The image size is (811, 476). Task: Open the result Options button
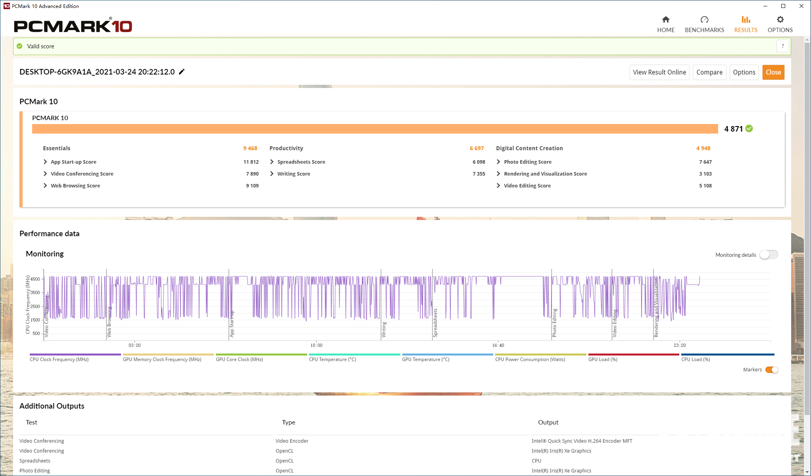coord(744,72)
